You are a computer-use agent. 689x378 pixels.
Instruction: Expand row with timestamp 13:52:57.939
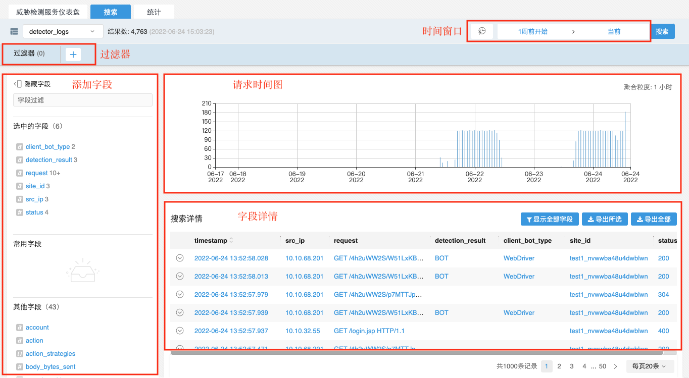(179, 312)
